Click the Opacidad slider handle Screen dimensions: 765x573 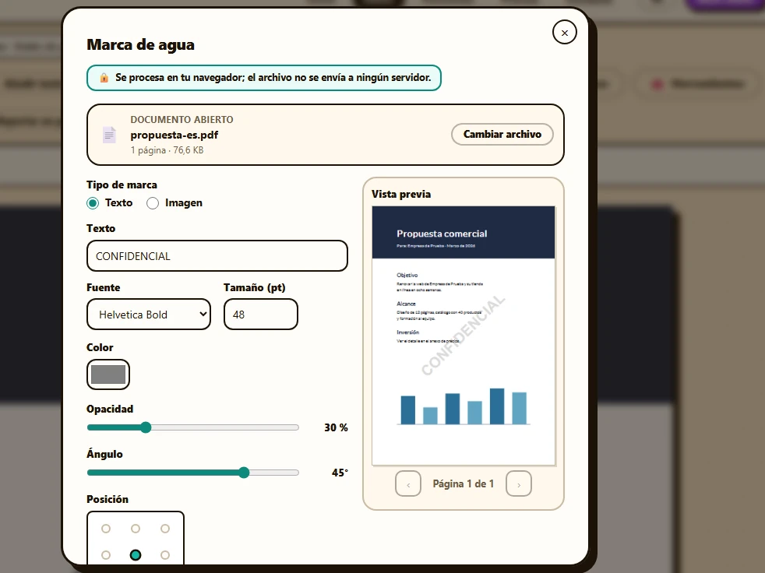pos(146,427)
